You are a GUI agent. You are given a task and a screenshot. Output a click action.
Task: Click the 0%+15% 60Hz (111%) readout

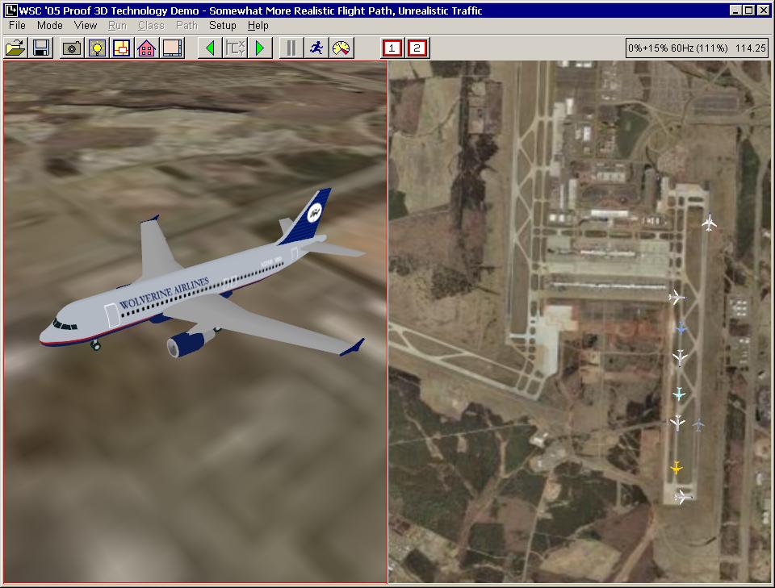click(x=678, y=48)
